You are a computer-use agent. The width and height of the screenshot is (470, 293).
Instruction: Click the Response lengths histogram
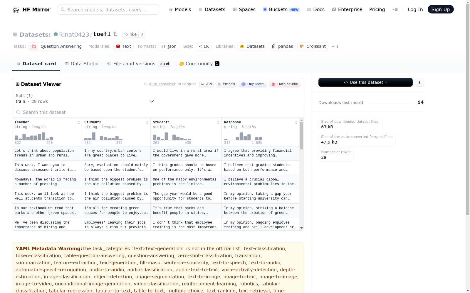click(x=243, y=136)
